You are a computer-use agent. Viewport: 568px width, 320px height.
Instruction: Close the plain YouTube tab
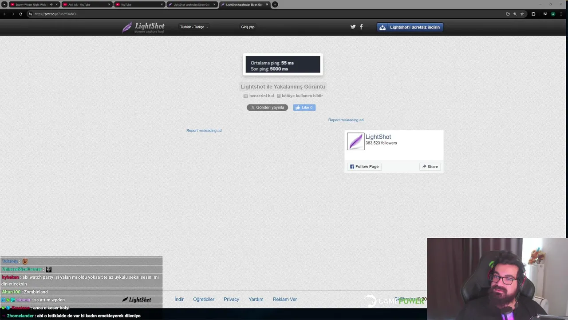pos(162,4)
